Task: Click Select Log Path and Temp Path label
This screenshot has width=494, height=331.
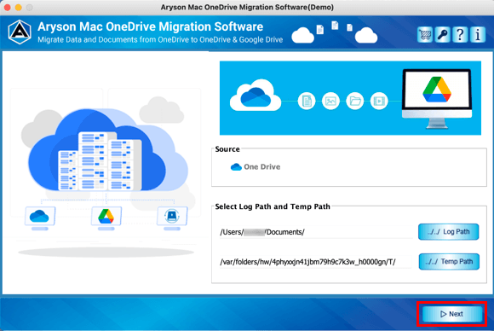Action: click(273, 206)
